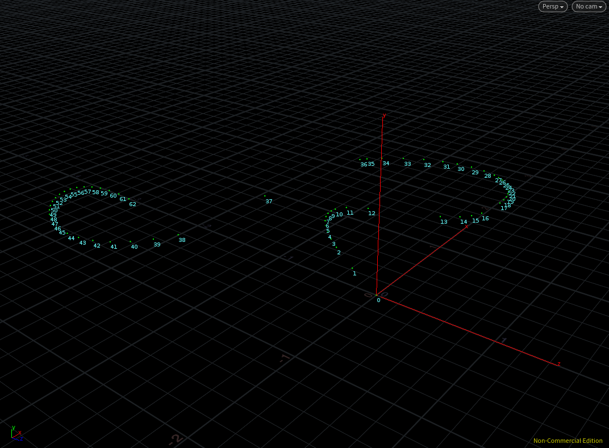Image resolution: width=609 pixels, height=448 pixels.
Task: Select point number 34
Action: point(386,164)
